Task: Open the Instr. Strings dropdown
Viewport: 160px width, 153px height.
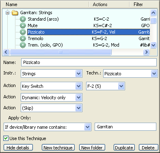Action: (x=78, y=74)
